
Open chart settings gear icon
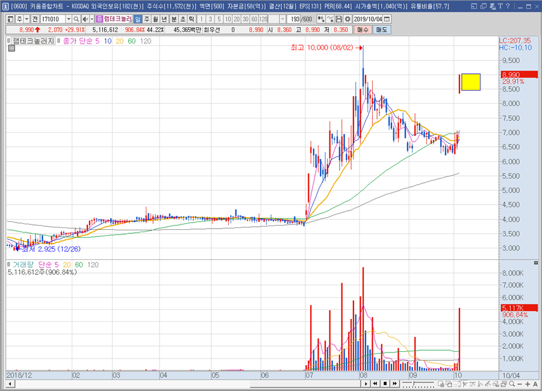click(347, 19)
